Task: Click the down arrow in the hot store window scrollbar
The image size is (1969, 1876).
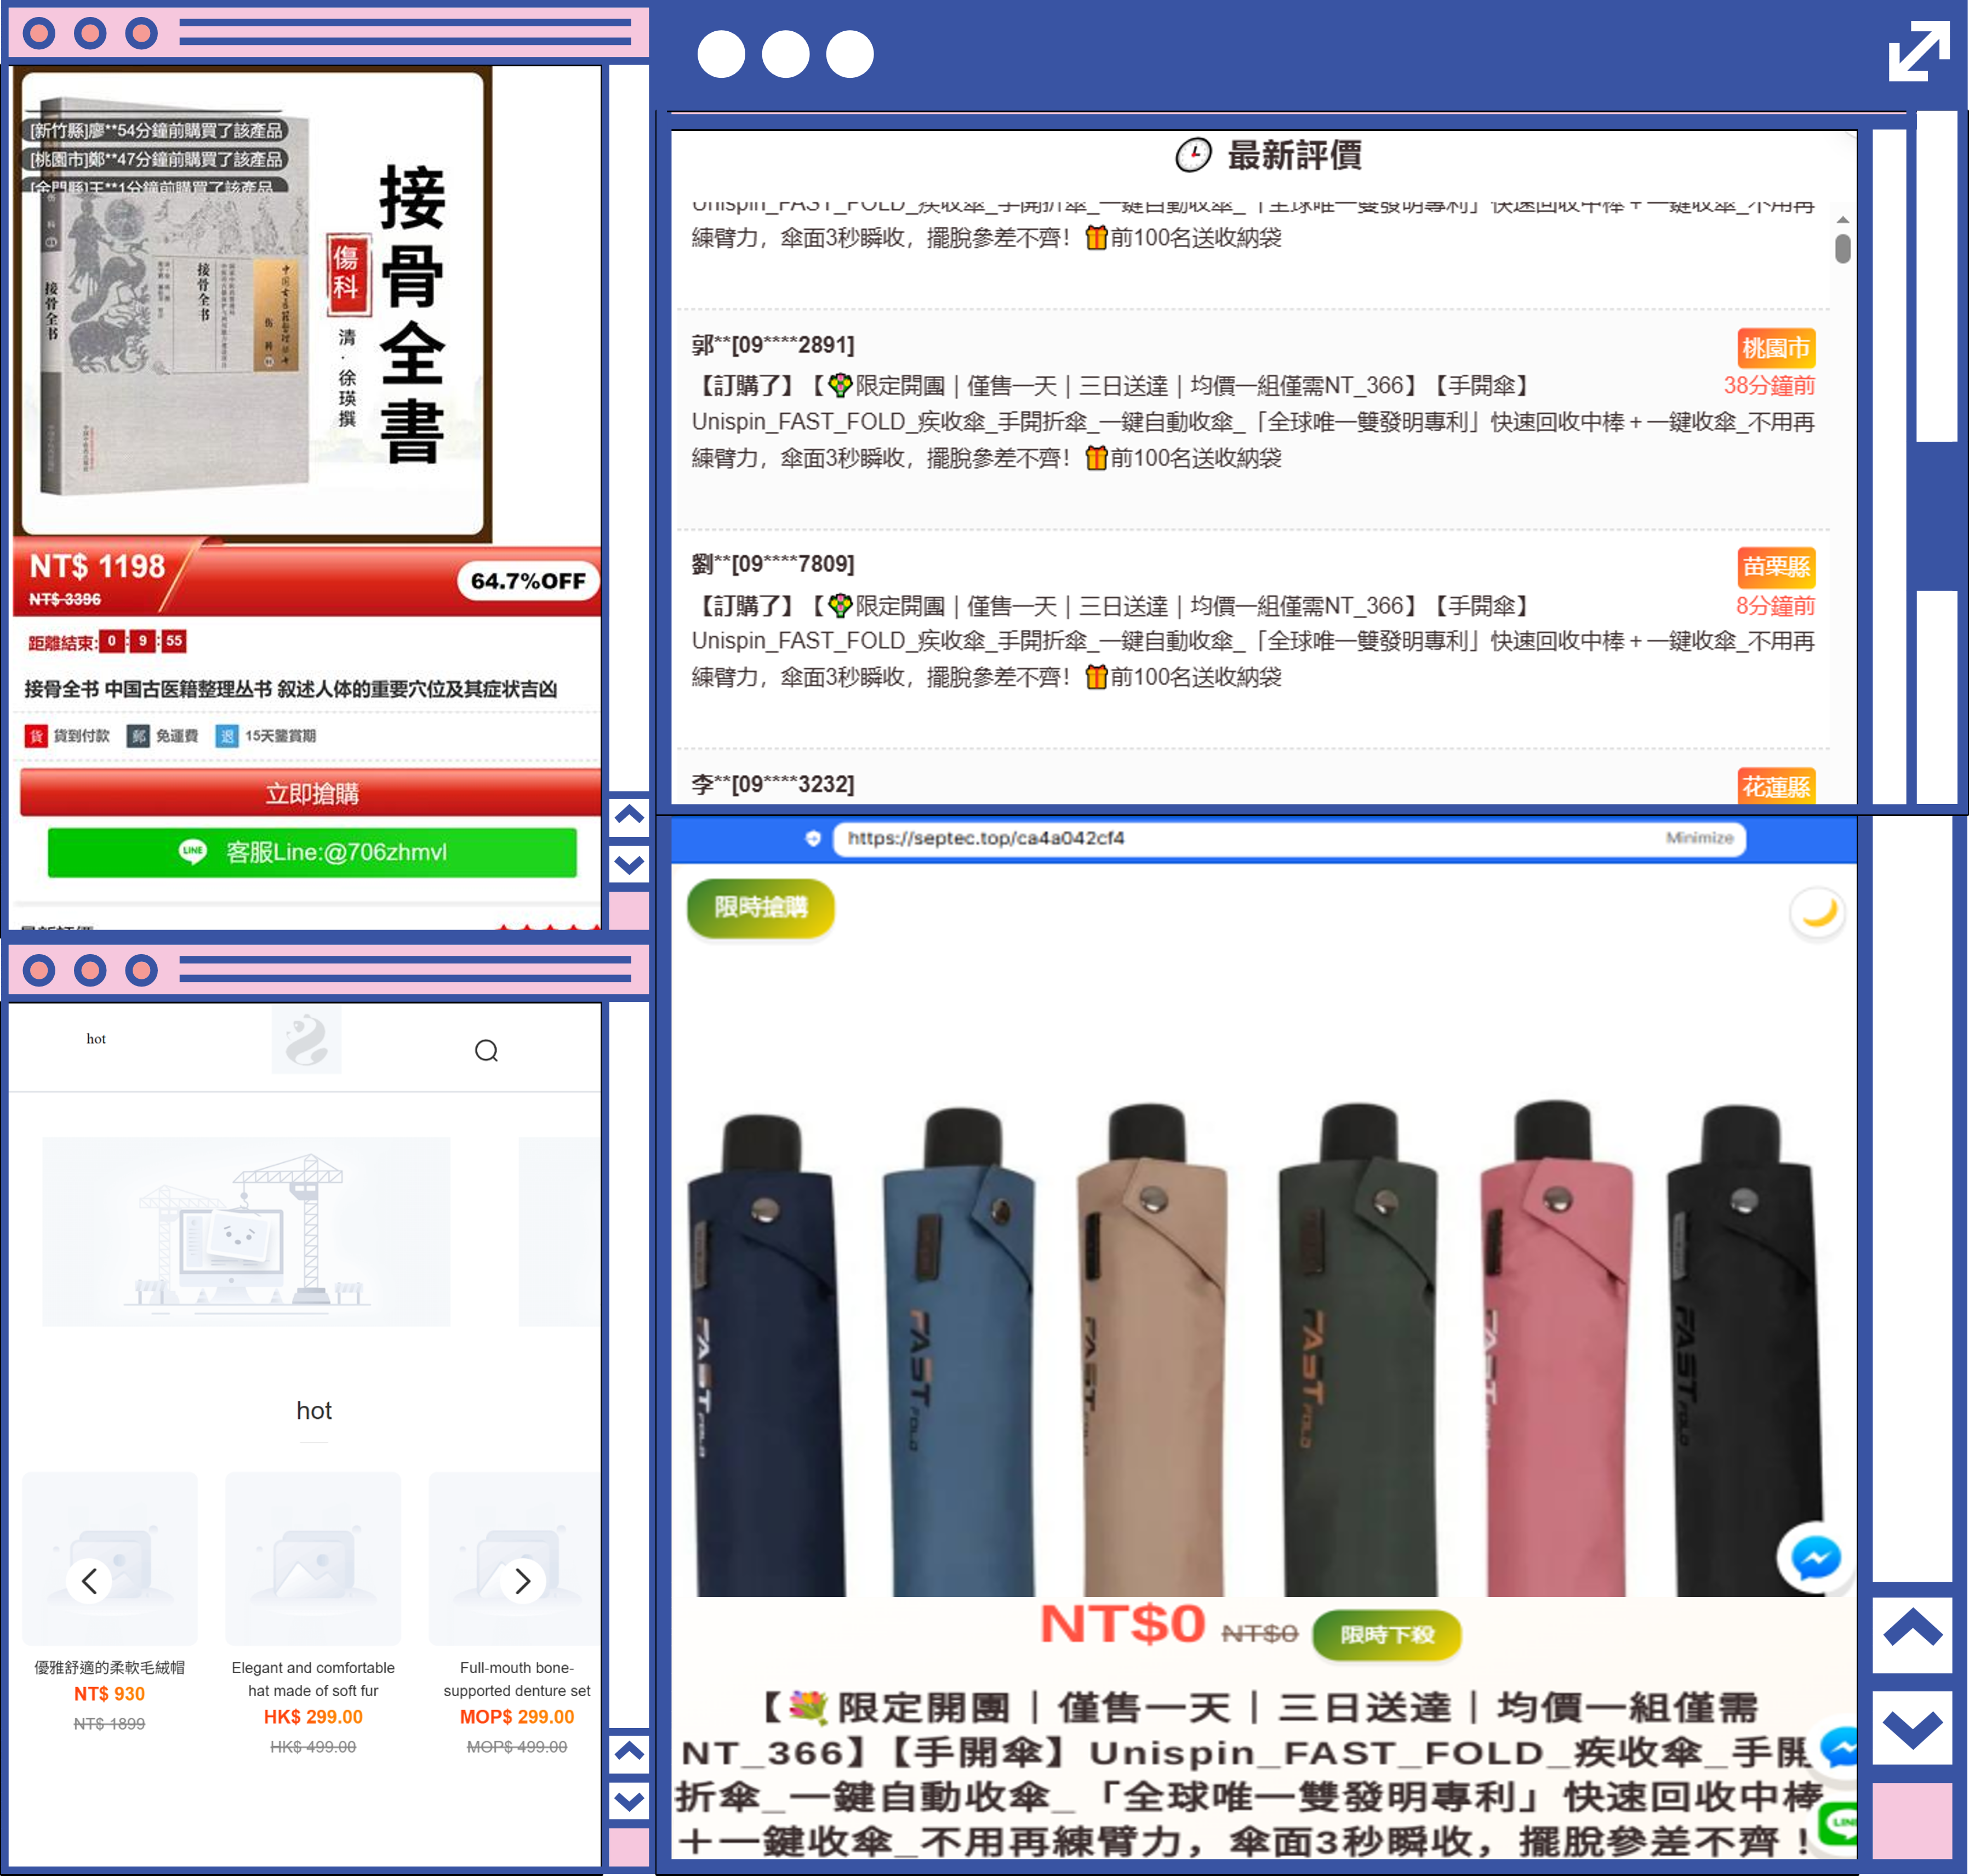Action: 629,1801
